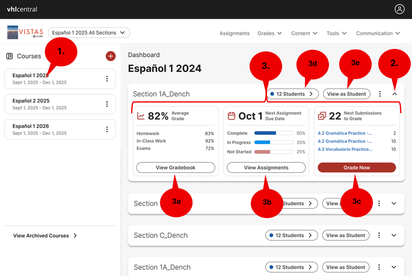
Task: Click the Español 1 2024 heading
Action: (x=164, y=68)
